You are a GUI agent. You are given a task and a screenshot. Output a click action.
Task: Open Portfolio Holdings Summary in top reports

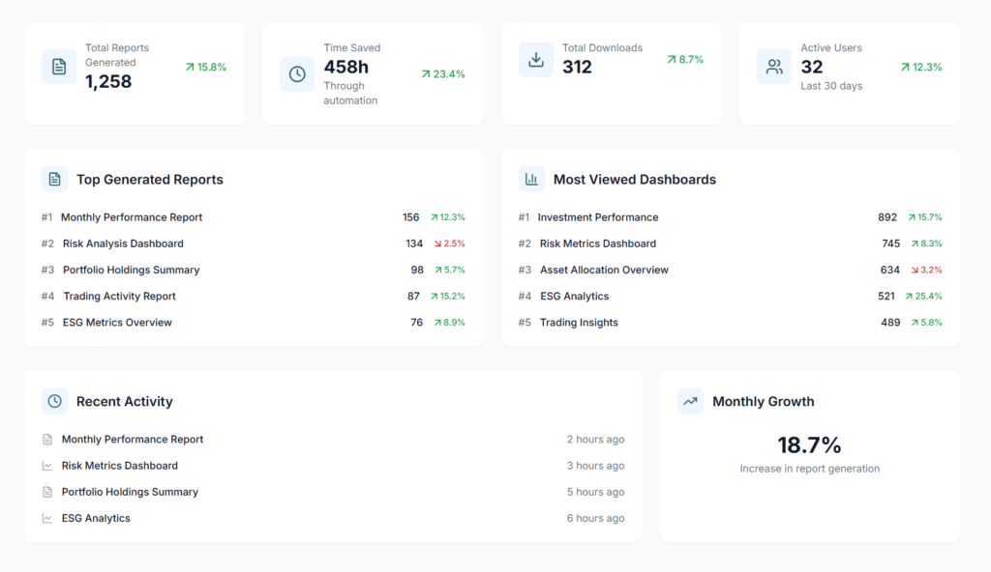point(131,270)
